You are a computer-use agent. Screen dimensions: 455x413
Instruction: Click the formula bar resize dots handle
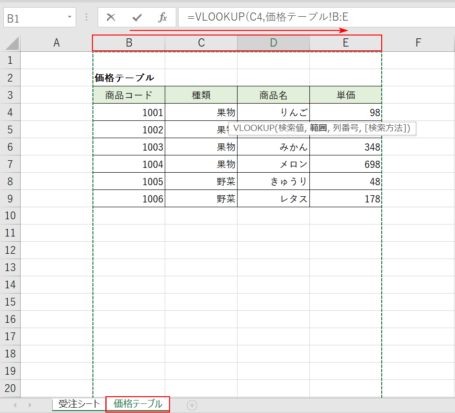(87, 17)
